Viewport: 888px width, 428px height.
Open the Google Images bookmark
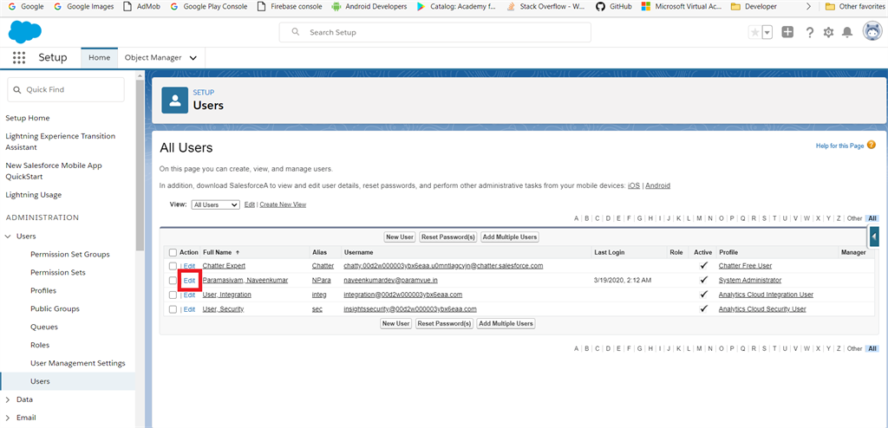(x=83, y=7)
